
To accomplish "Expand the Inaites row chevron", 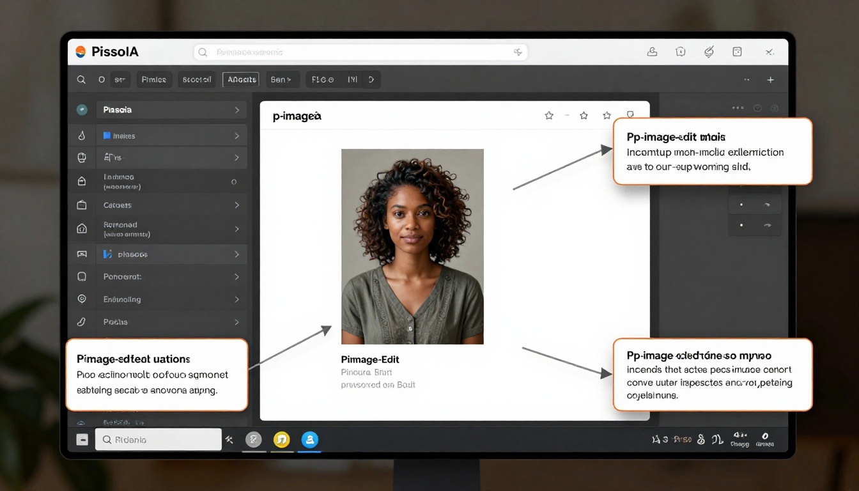I will pyautogui.click(x=236, y=136).
